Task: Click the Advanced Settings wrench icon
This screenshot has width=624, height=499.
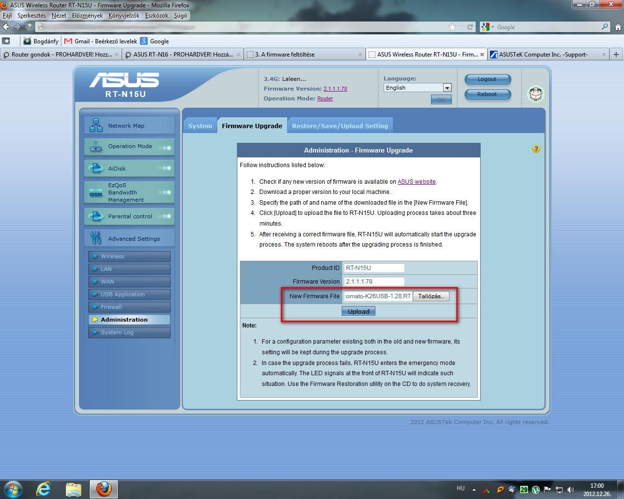Action: pos(96,238)
